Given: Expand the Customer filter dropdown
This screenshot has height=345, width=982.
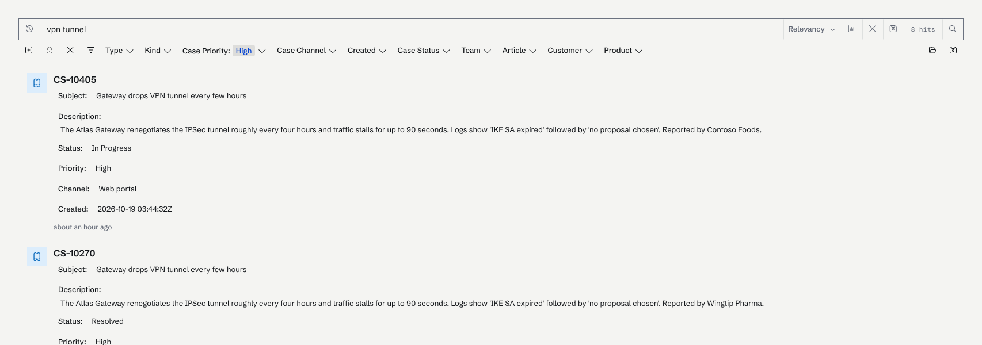Looking at the screenshot, I should click(x=570, y=51).
